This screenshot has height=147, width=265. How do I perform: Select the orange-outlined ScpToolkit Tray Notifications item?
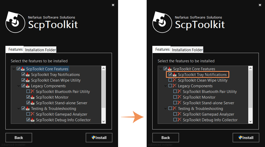[202, 75]
